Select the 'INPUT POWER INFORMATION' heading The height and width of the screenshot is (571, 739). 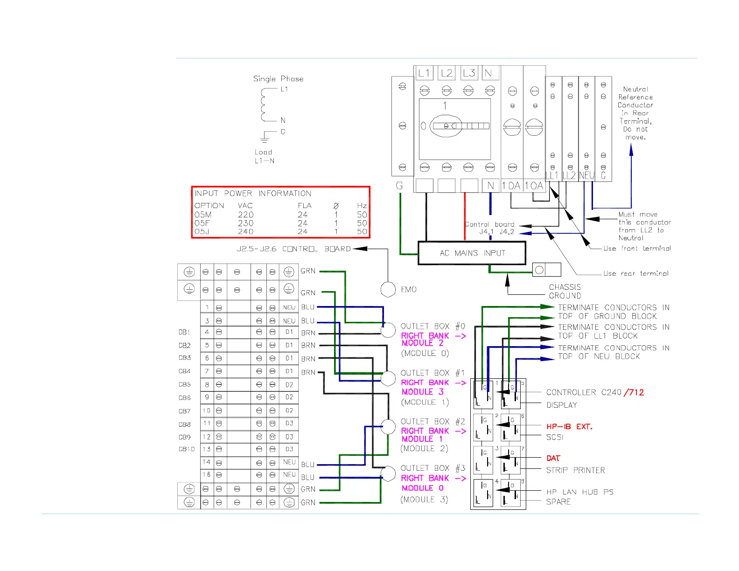pyautogui.click(x=253, y=193)
